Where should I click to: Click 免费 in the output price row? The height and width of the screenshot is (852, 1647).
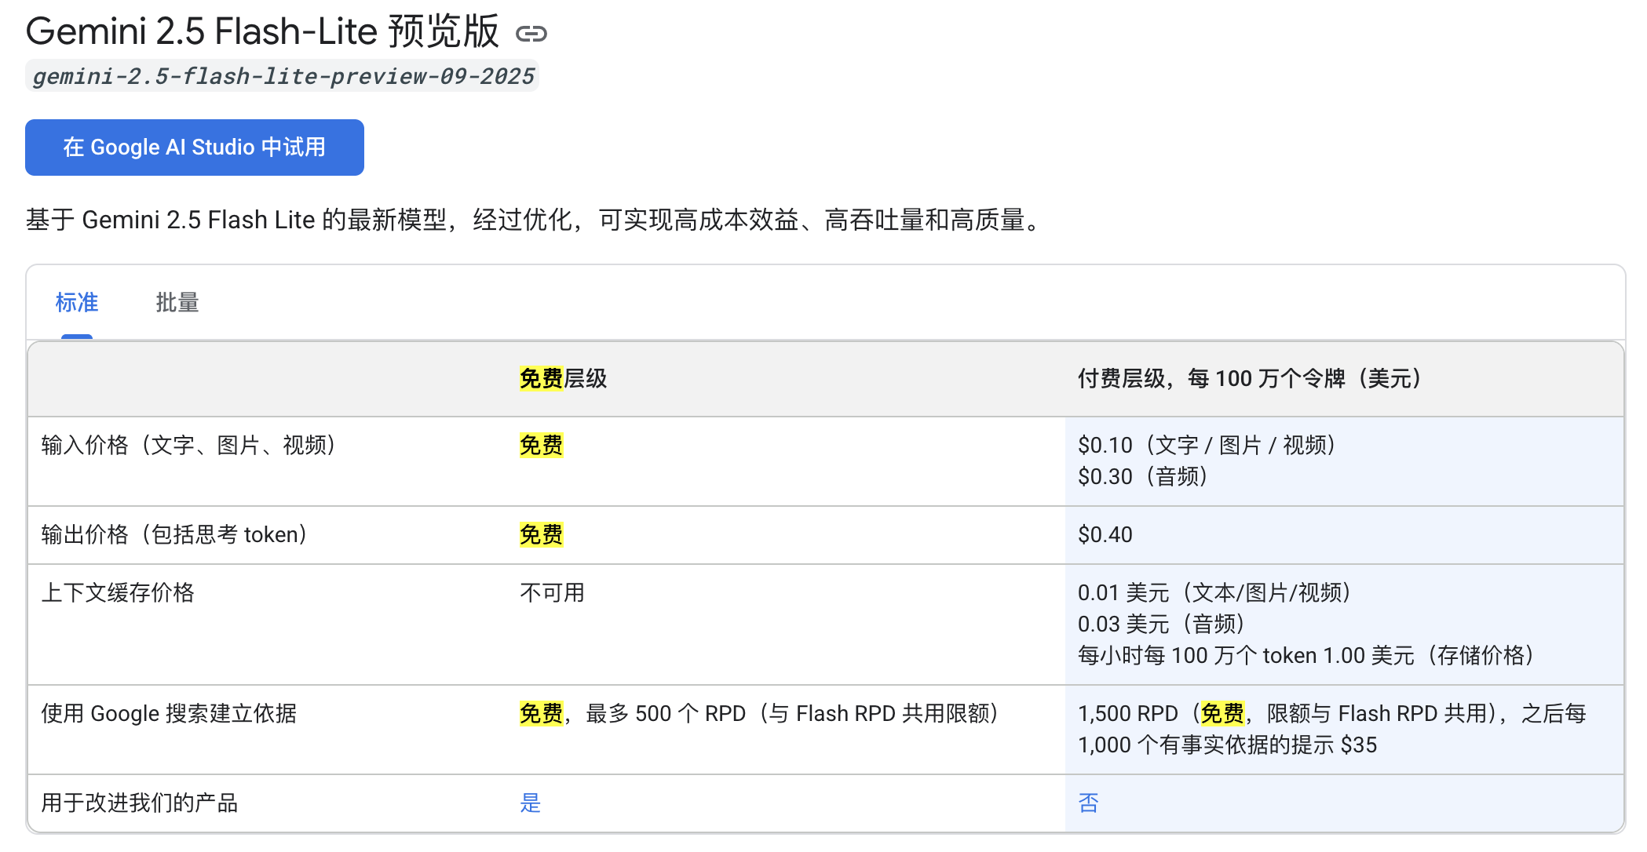(x=541, y=535)
